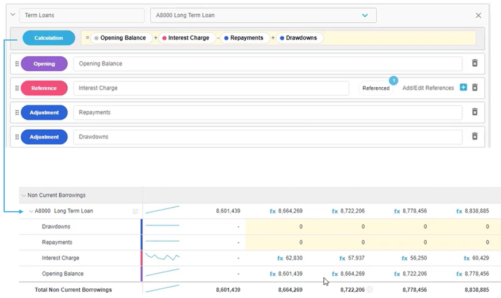Close the Term Loans editor panel
Image resolution: width=501 pixels, height=298 pixels.
tap(478, 16)
